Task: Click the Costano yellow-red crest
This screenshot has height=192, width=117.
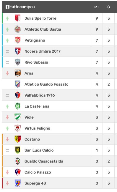Action: pyautogui.click(x=18, y=139)
